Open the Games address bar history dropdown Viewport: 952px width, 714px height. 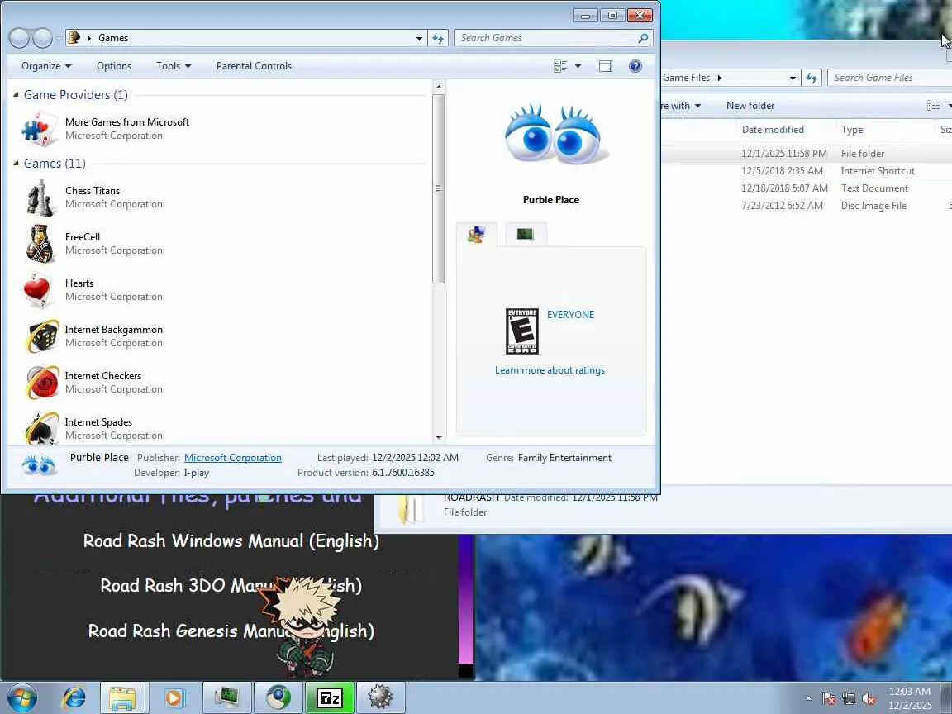point(419,38)
